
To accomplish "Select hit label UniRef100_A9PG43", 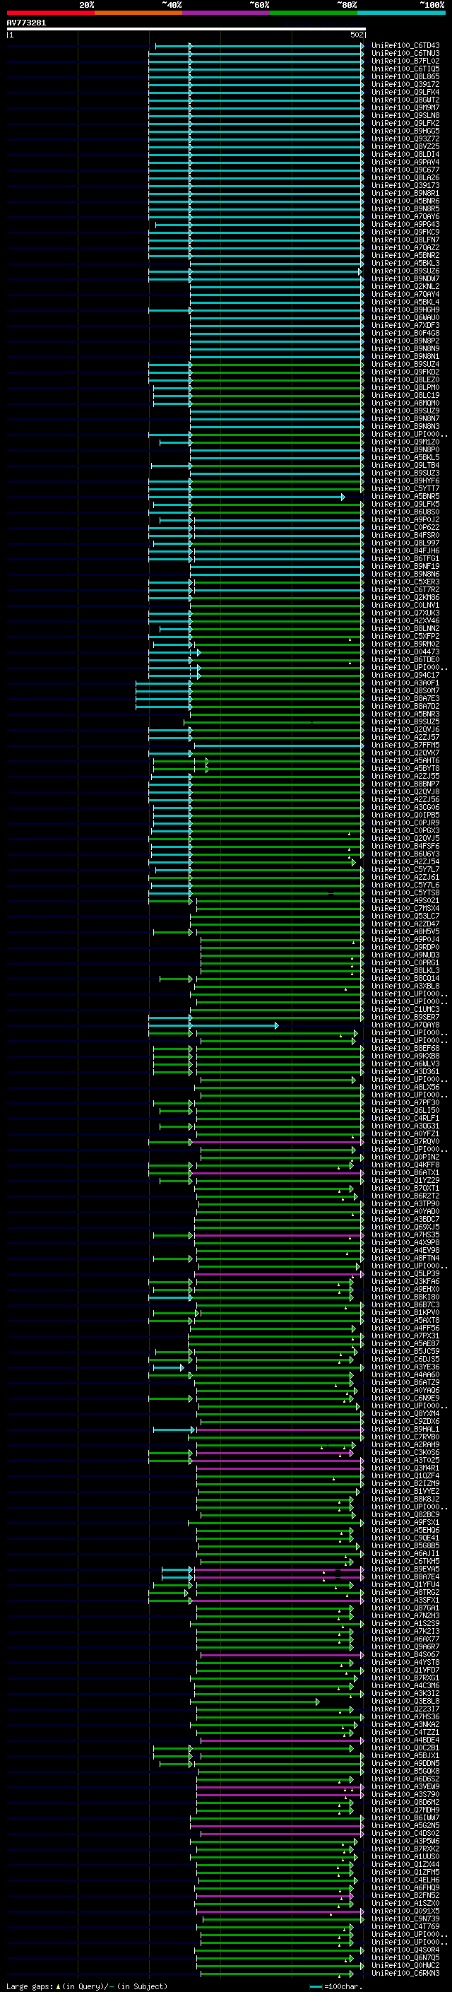I will coord(405,224).
